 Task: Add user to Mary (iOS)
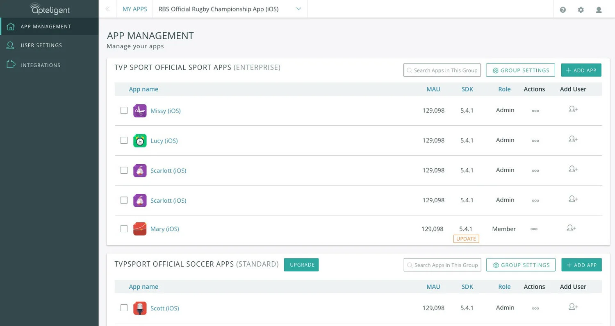[571, 228]
